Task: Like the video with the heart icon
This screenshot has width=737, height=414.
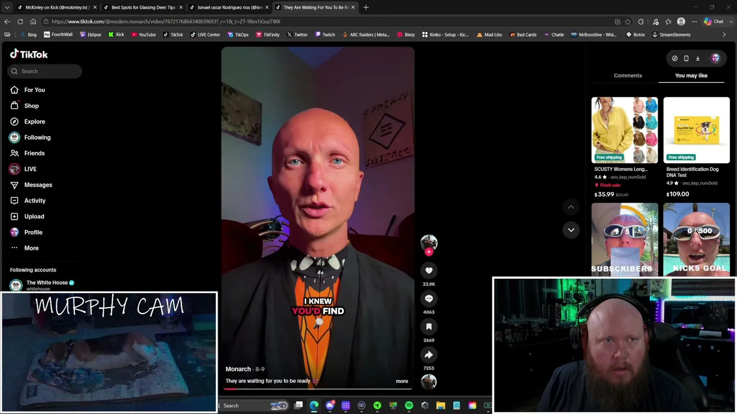Action: pos(428,270)
